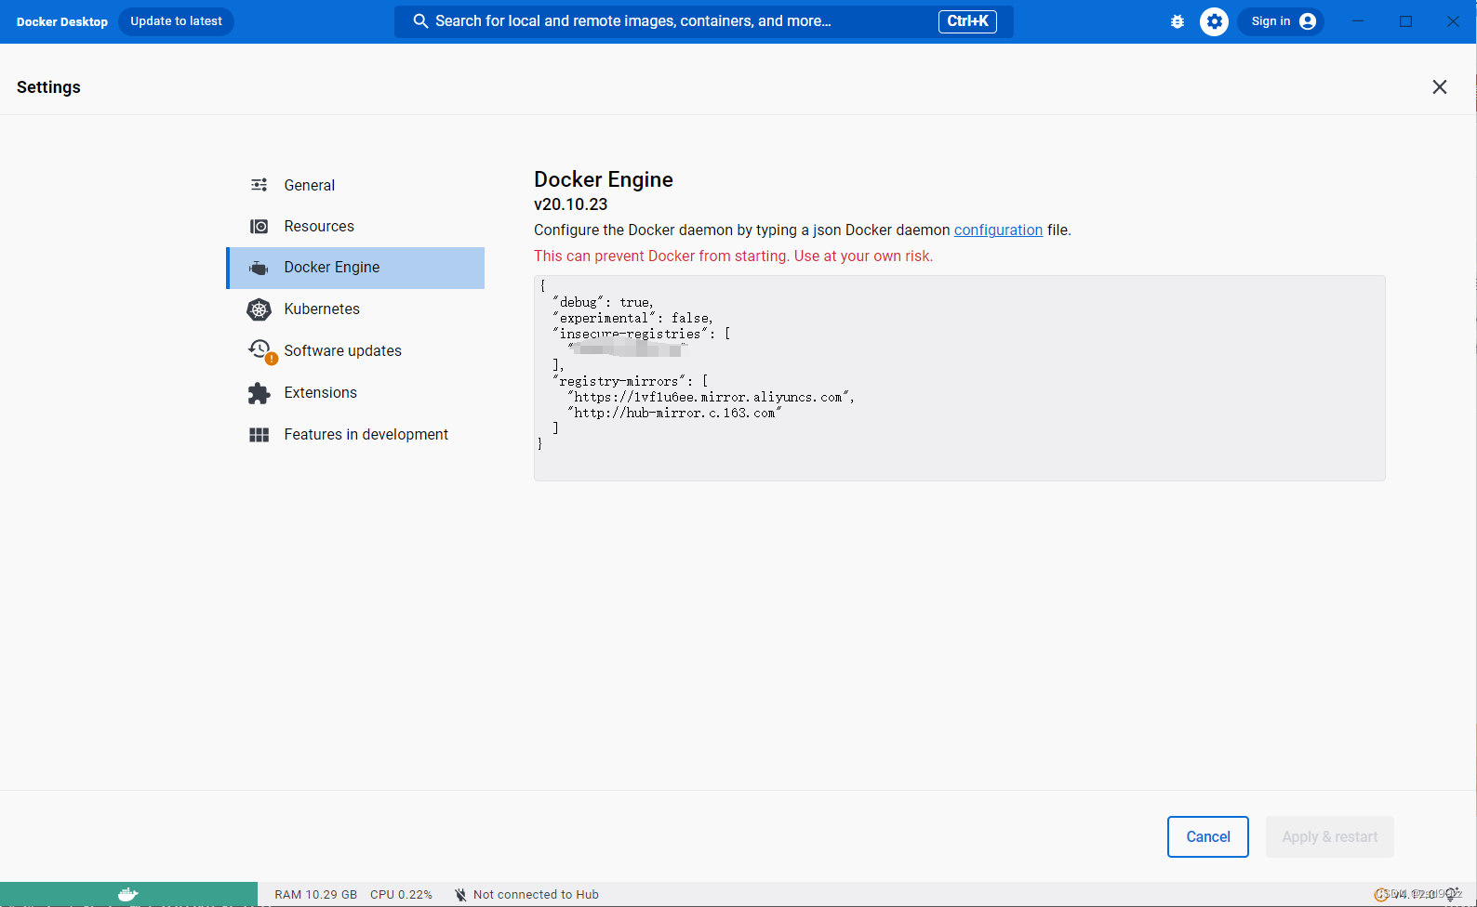Open Resources settings
Viewport: 1477px width, 907px height.
355,227
